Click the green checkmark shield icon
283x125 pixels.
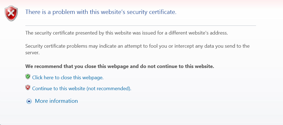coord(28,77)
